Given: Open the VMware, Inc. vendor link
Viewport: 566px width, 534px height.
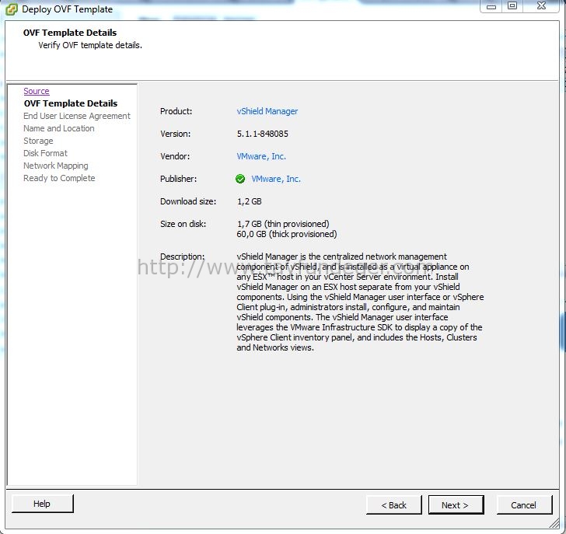Looking at the screenshot, I should (261, 156).
